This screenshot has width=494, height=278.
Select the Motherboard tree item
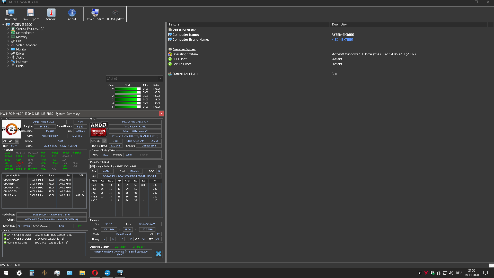click(25, 33)
